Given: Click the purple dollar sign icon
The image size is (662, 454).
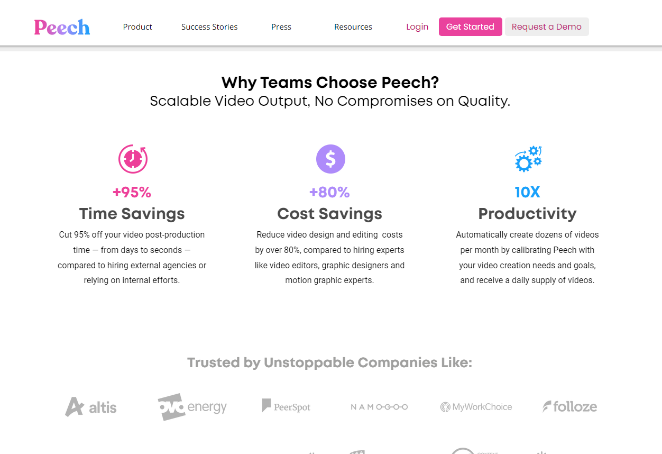Looking at the screenshot, I should pyautogui.click(x=330, y=159).
